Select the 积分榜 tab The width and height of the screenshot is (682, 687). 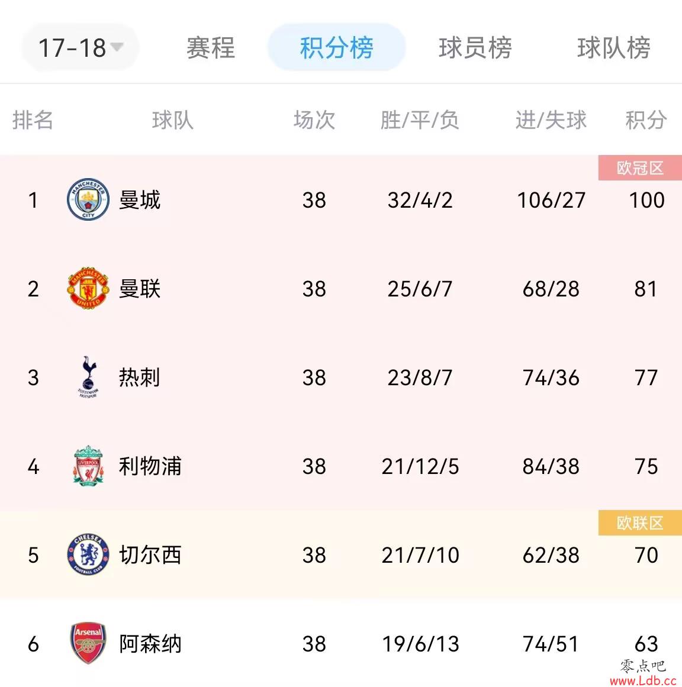[x=337, y=47]
